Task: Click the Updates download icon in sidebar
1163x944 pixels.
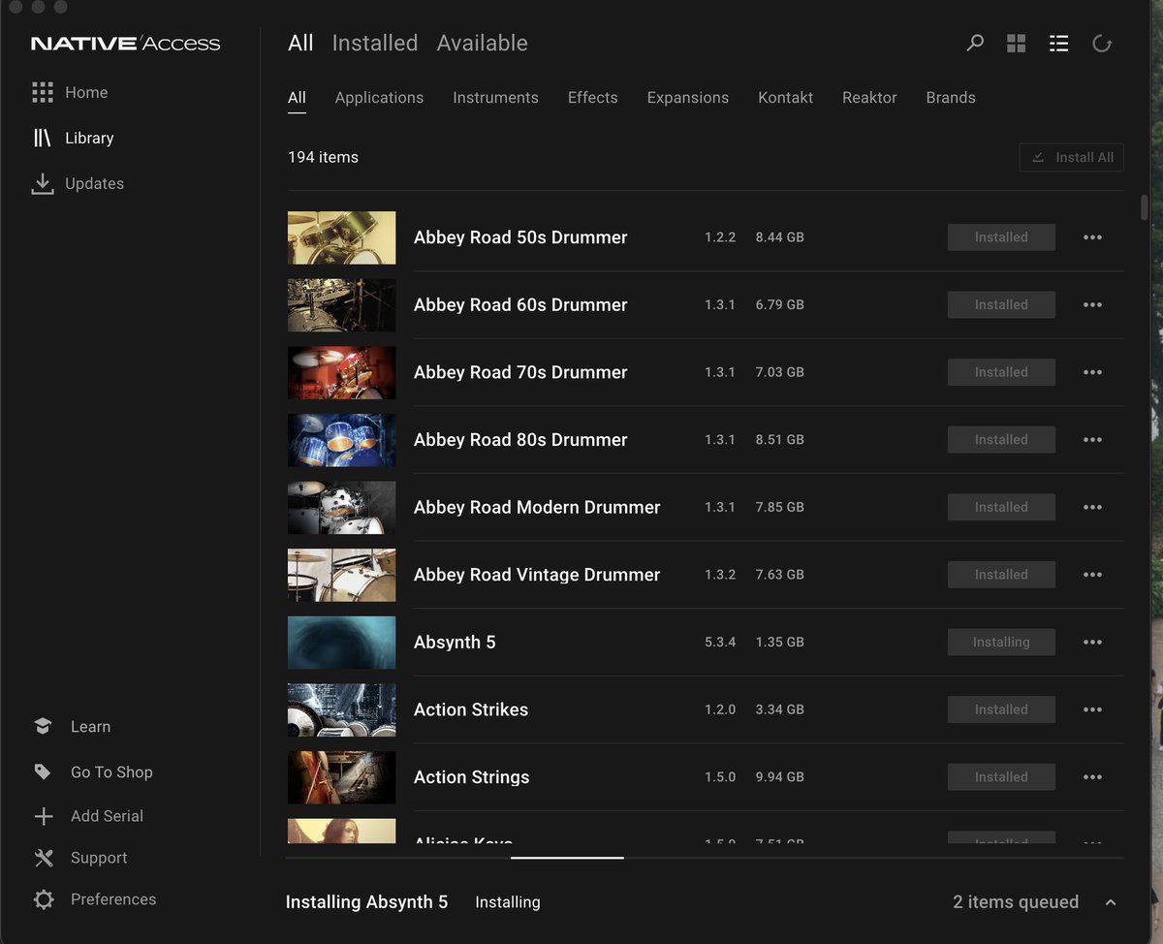Action: [x=43, y=184]
